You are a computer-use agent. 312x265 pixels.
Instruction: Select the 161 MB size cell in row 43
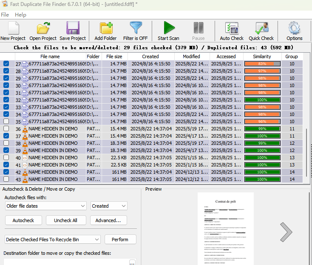(x=115, y=180)
